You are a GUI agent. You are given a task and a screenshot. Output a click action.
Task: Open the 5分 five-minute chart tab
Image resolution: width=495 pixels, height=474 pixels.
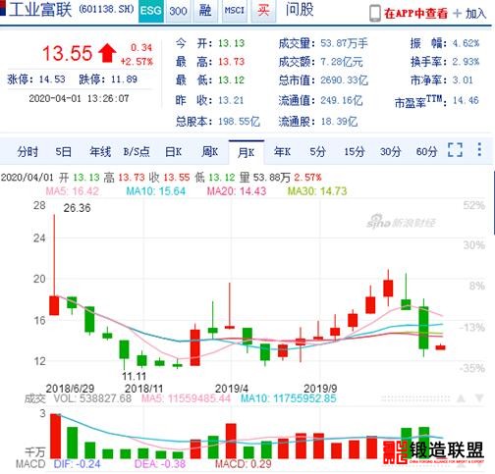(317, 152)
